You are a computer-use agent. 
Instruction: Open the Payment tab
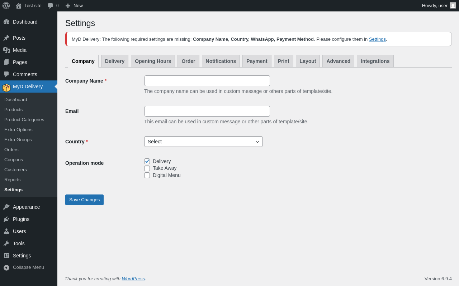(x=257, y=61)
